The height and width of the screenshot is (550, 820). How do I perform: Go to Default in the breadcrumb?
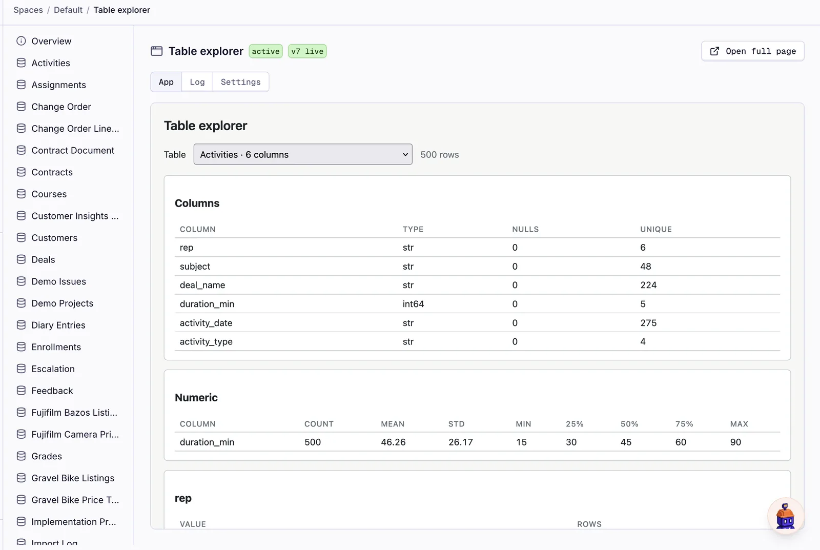click(x=68, y=10)
